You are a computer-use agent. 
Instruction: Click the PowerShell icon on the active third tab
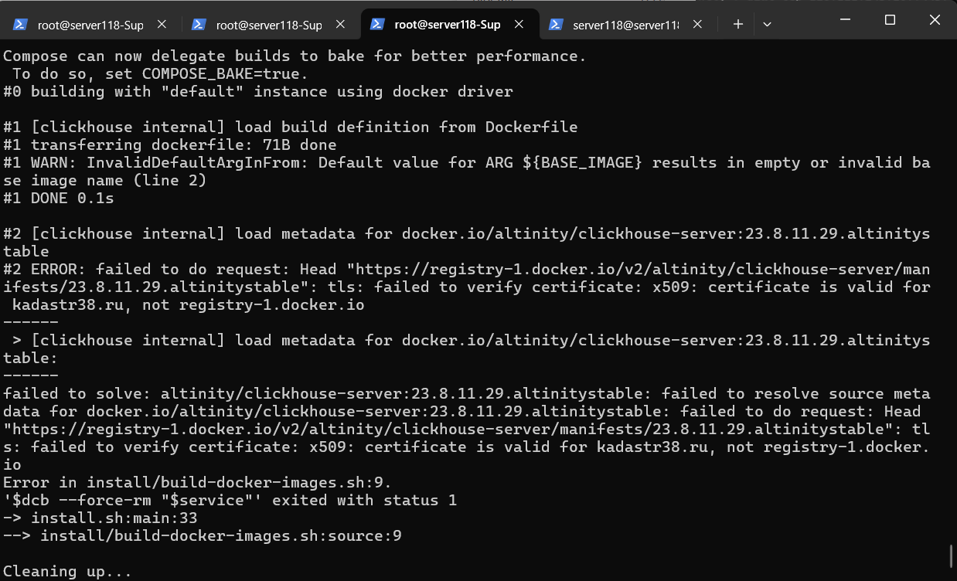[x=377, y=25]
